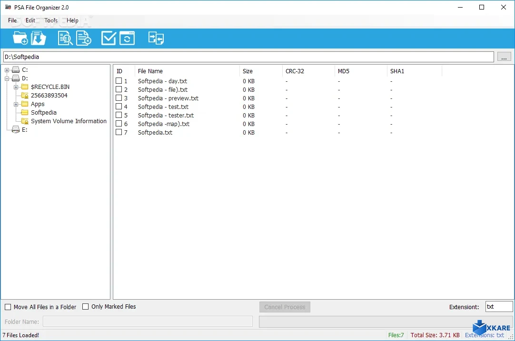Use the remove file toolbar icon

coord(84,38)
